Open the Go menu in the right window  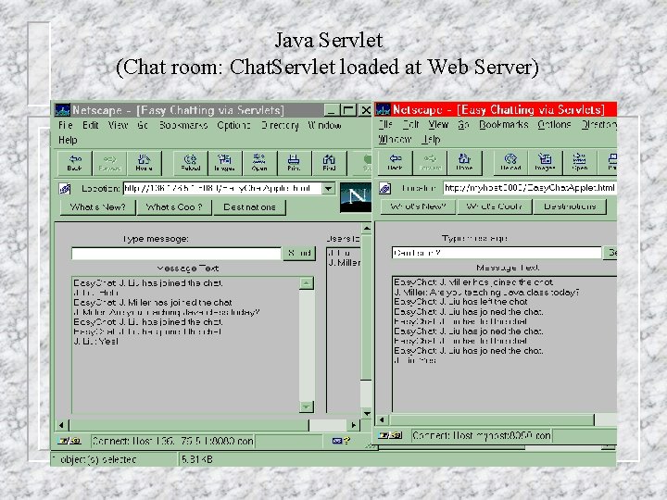click(463, 125)
